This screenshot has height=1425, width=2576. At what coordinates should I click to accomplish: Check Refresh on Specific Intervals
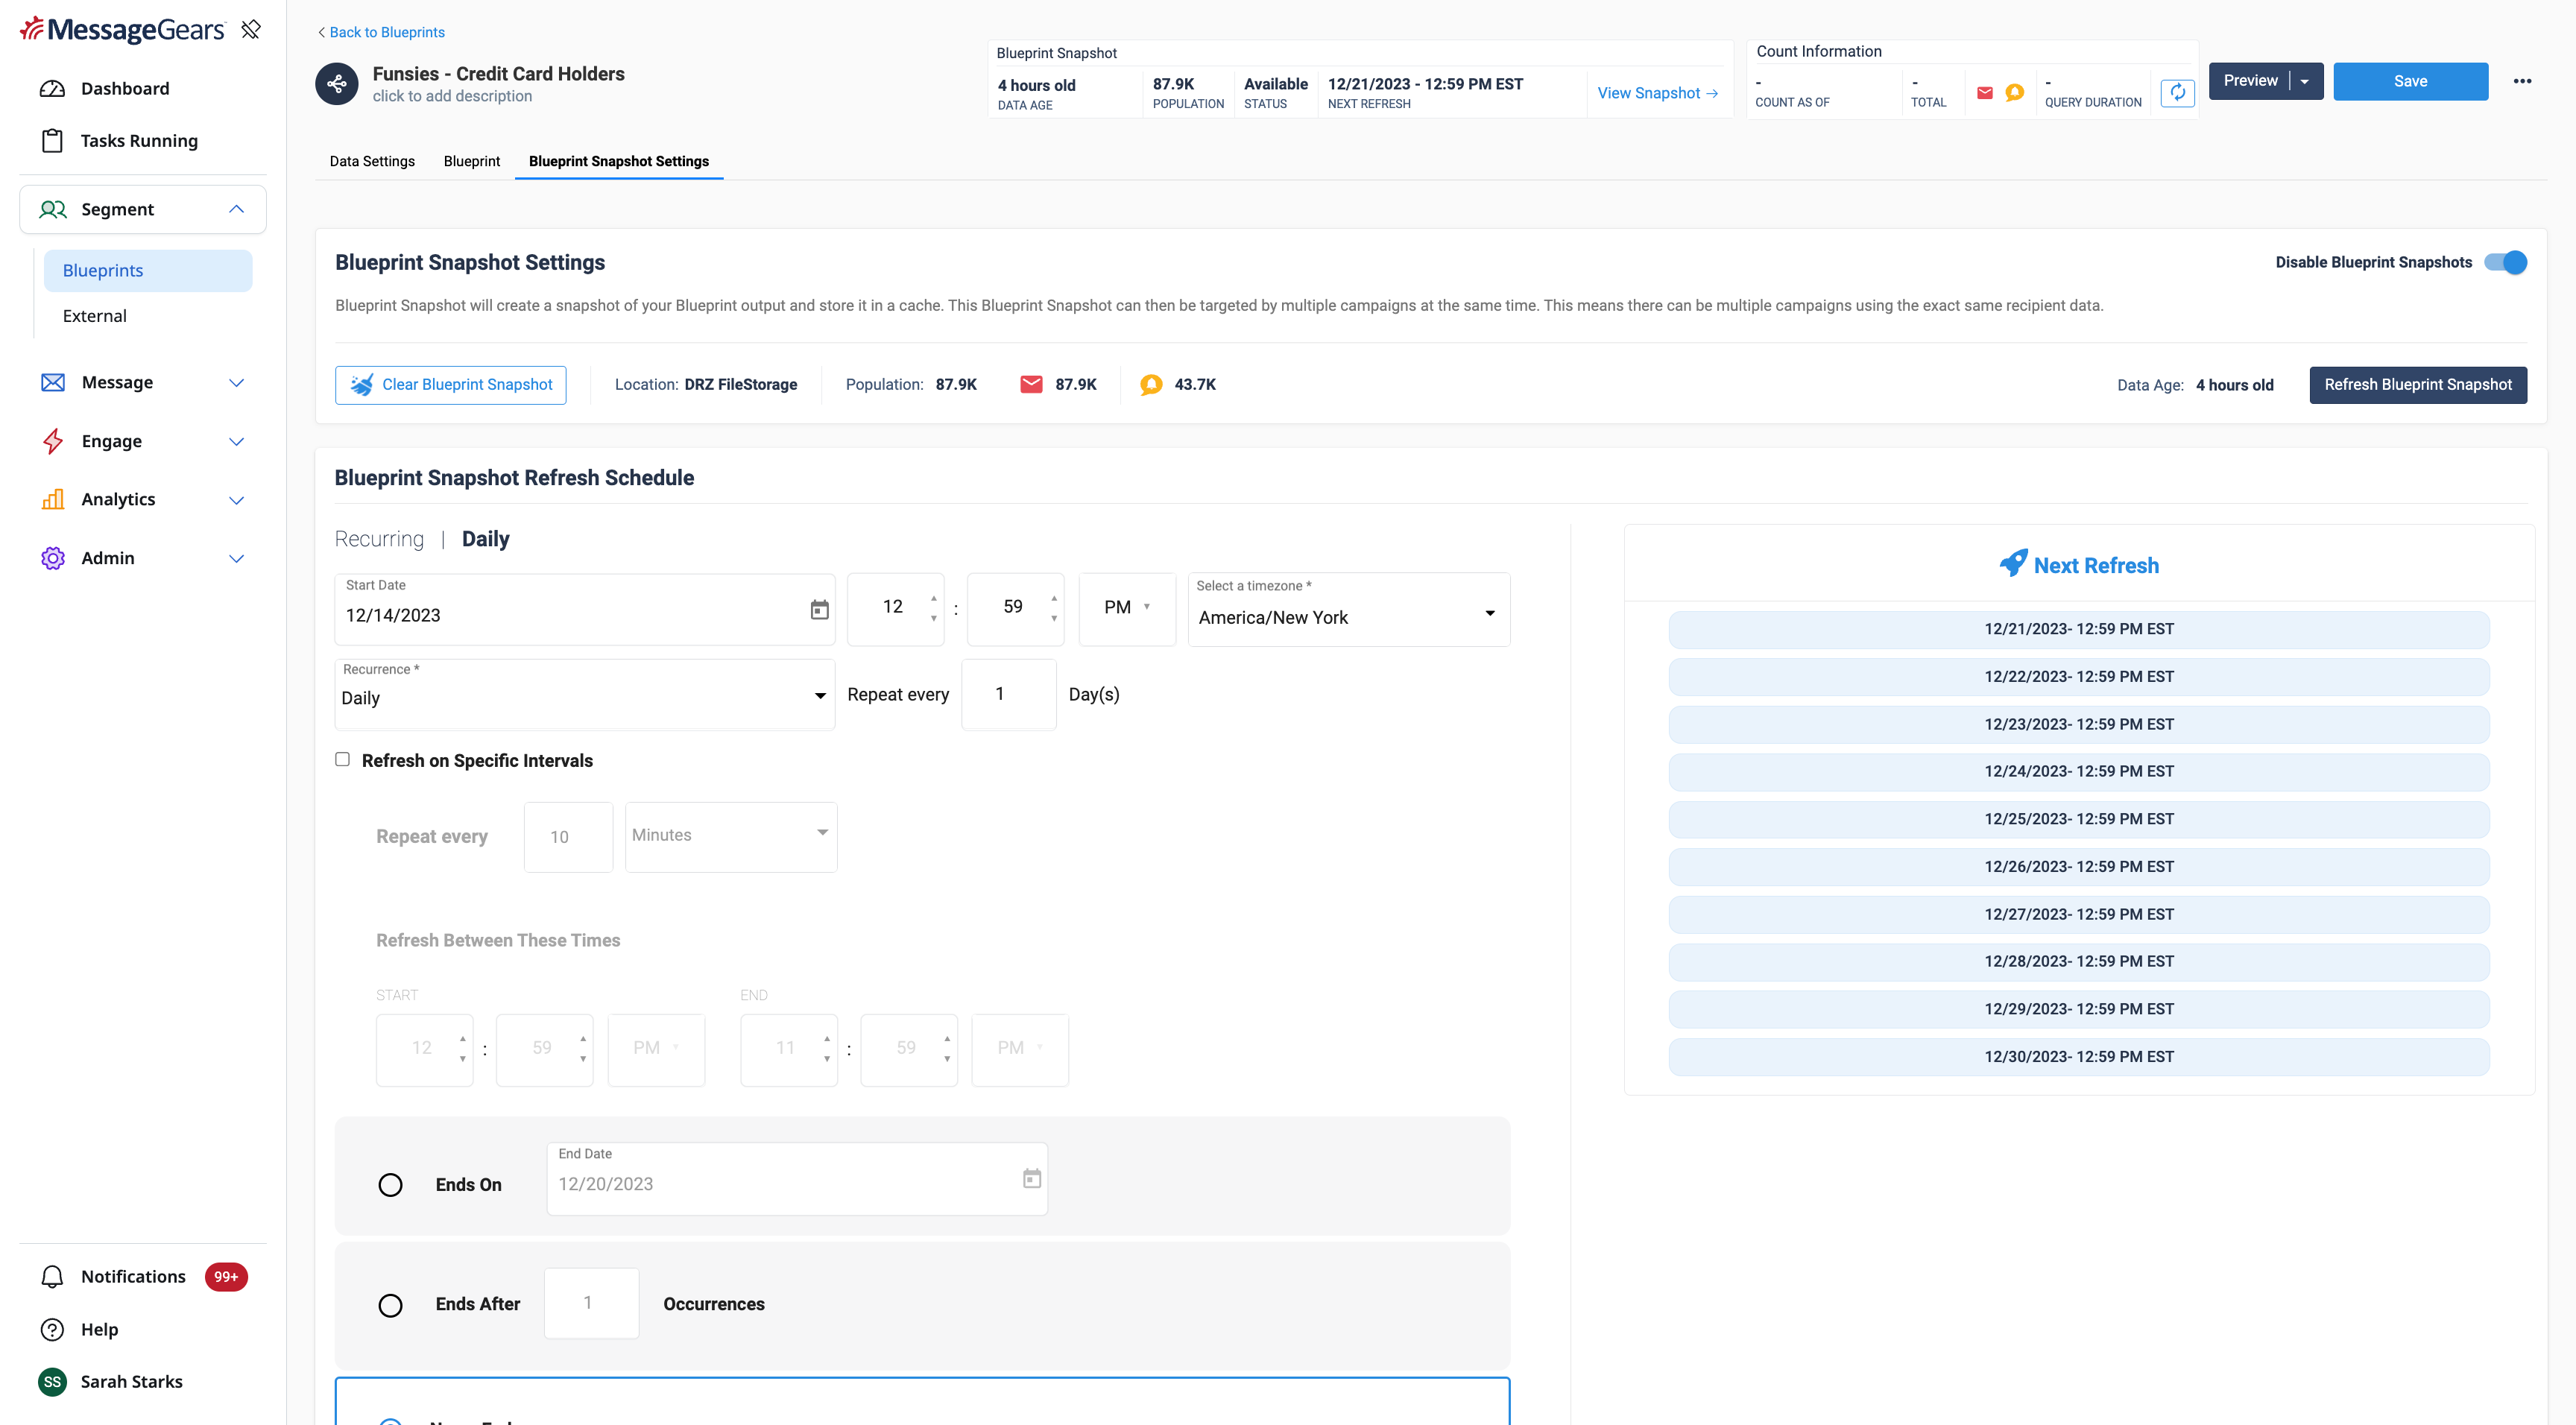click(342, 759)
